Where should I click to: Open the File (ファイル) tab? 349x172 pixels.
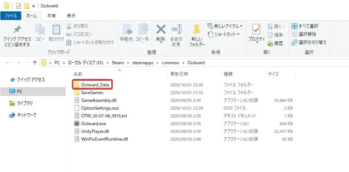10,16
